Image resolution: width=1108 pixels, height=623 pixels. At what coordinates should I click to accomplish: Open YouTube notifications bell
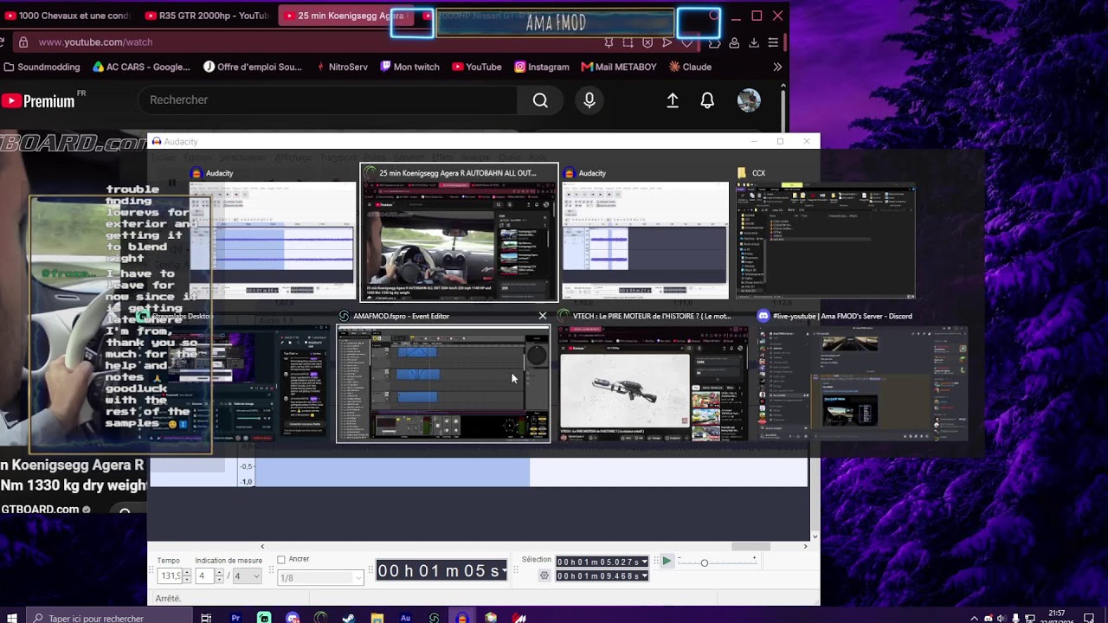pyautogui.click(x=707, y=100)
